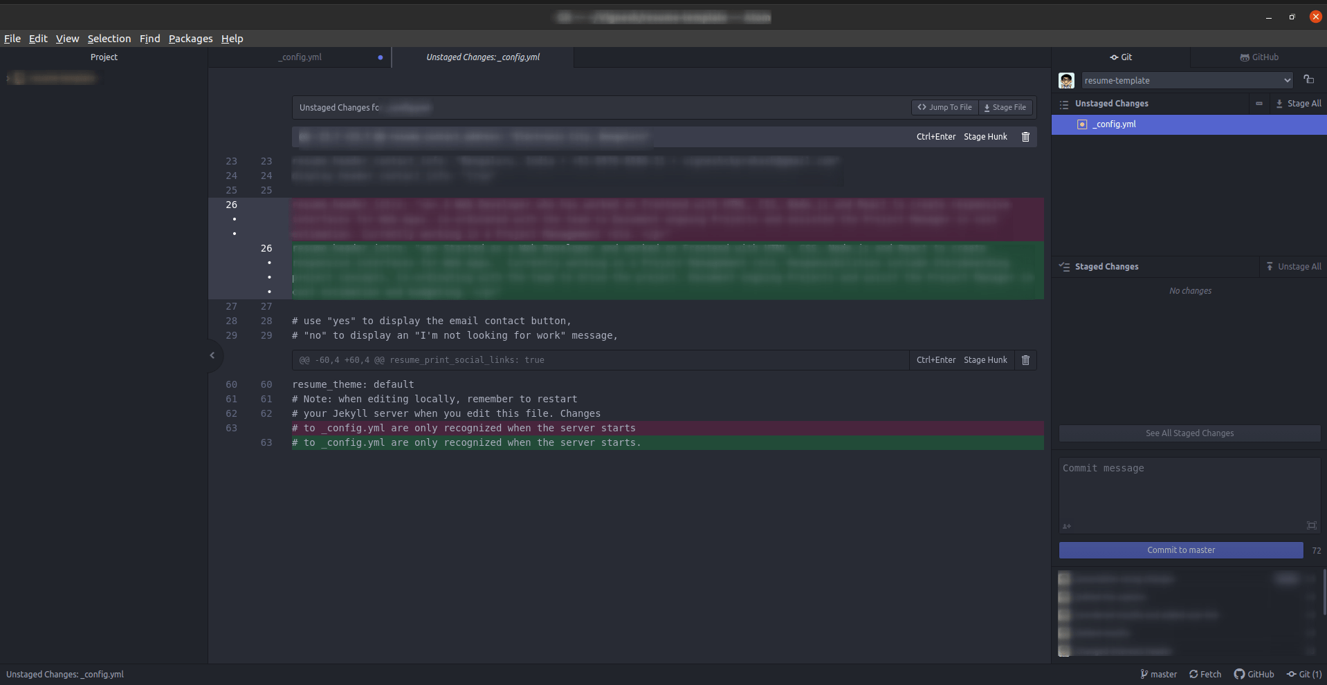Click the Project panel header

pyautogui.click(x=104, y=57)
